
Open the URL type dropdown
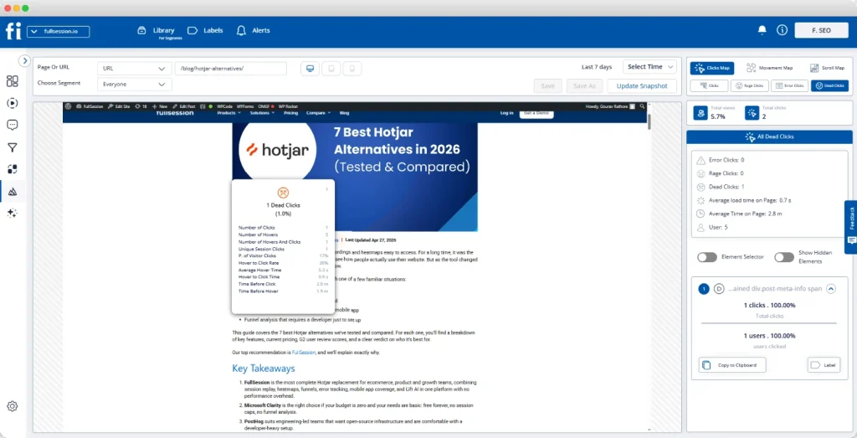click(135, 69)
